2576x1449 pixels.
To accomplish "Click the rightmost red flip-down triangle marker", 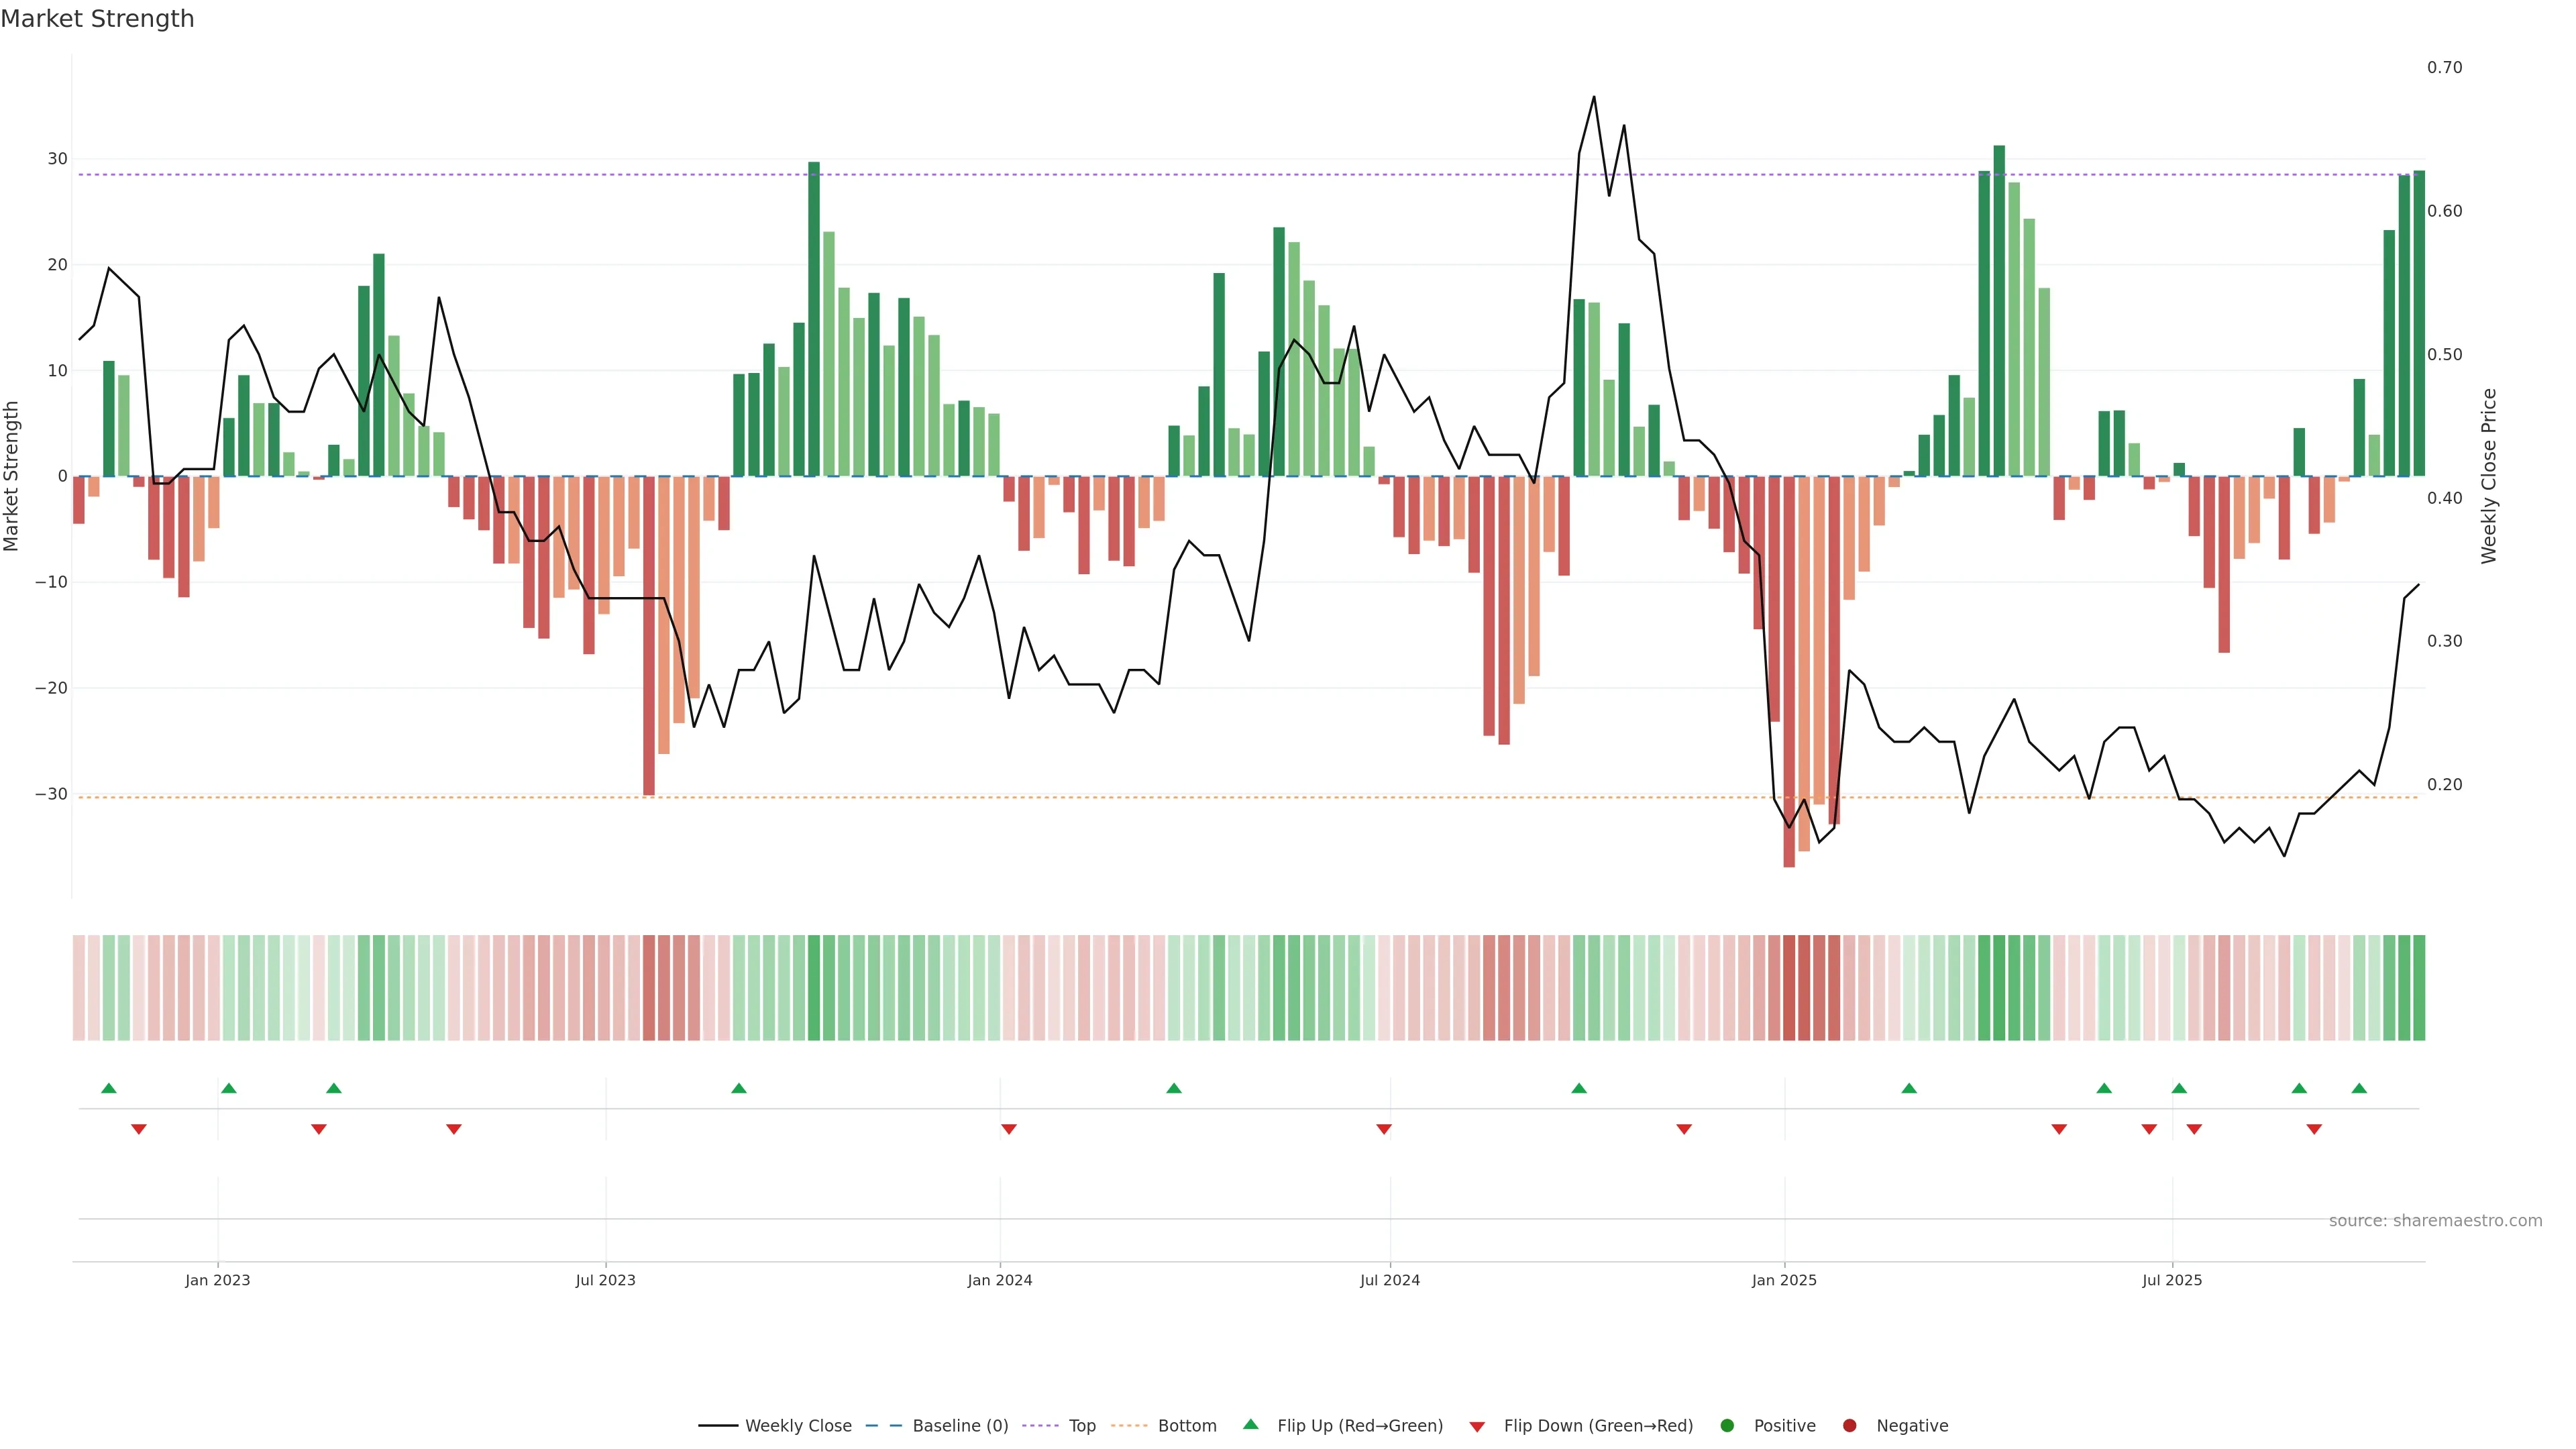I will tap(2314, 1129).
